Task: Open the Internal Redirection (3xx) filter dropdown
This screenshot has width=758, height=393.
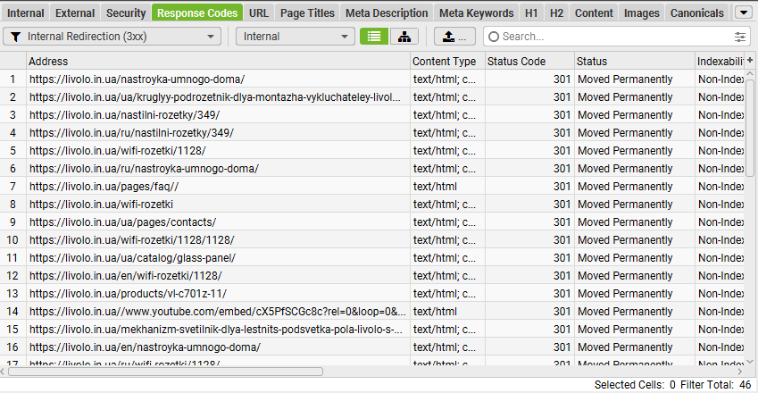Action: pyautogui.click(x=112, y=37)
